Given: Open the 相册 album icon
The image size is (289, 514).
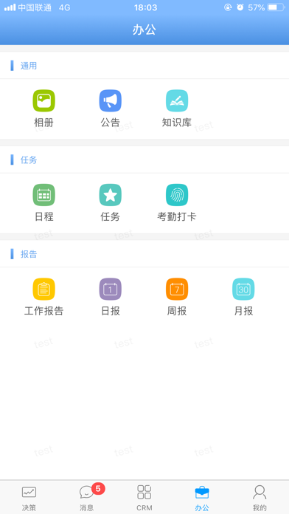Looking at the screenshot, I should (x=43, y=101).
